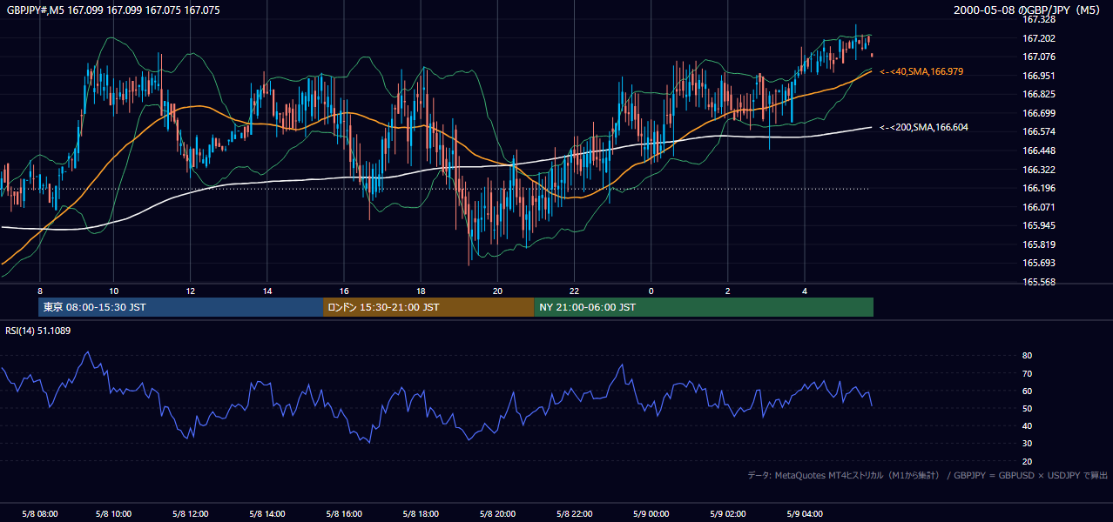Image resolution: width=1113 pixels, height=522 pixels.
Task: Click hour tick 12 below the price chart
Action: (190, 291)
